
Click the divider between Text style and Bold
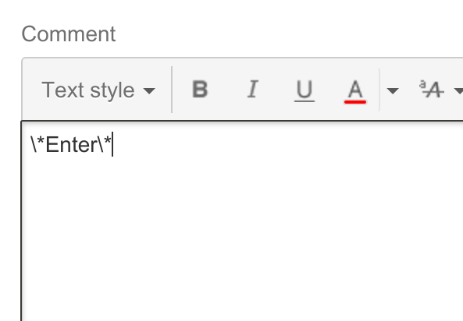tap(172, 90)
